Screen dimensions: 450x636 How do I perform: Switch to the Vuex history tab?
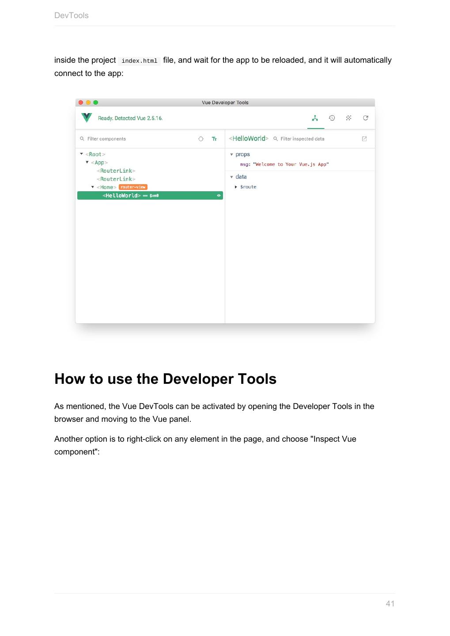click(332, 118)
